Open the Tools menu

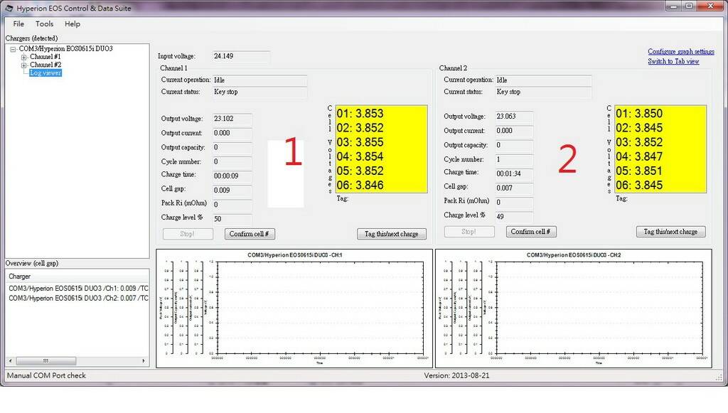coord(44,23)
